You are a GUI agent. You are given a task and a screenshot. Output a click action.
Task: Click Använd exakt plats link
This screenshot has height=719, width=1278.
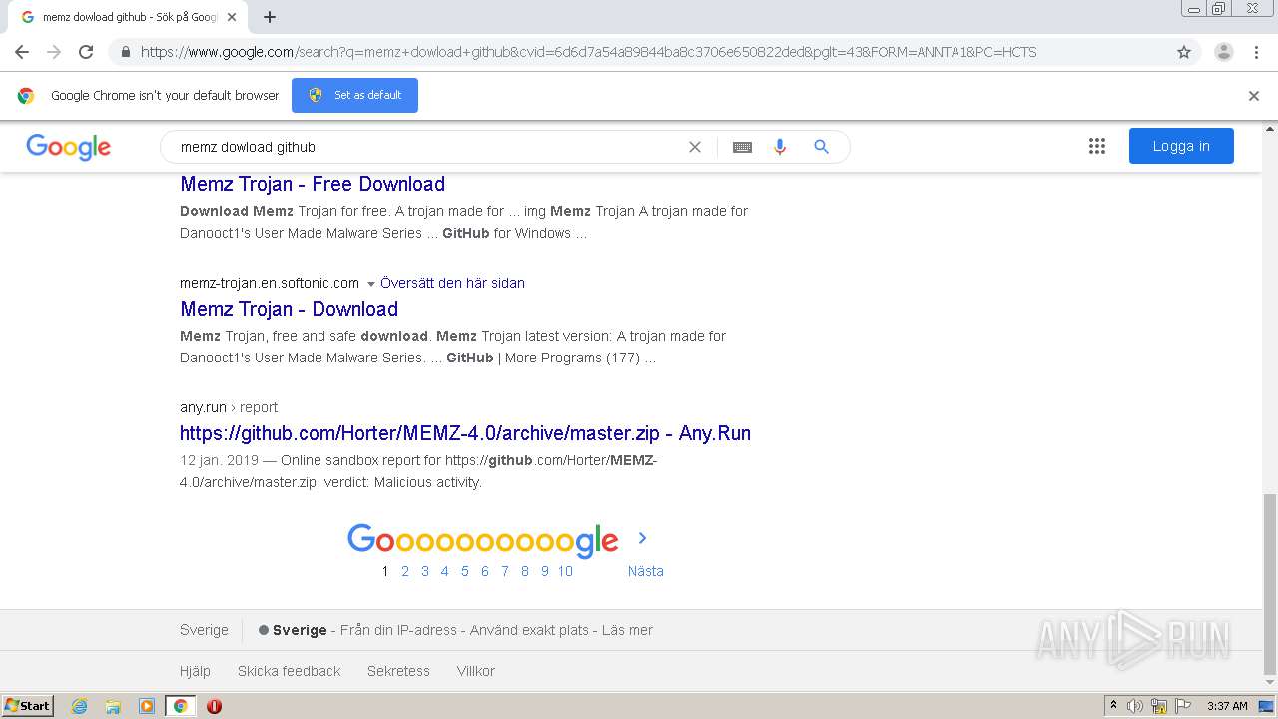point(529,630)
